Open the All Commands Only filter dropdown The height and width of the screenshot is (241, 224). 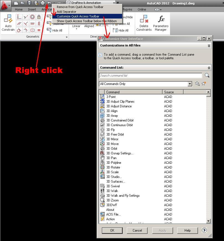[190, 84]
